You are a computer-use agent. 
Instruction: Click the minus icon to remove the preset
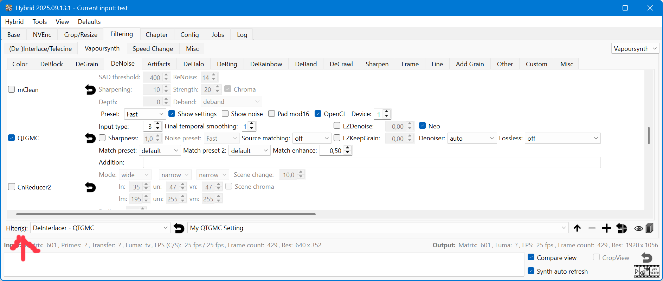(x=592, y=228)
